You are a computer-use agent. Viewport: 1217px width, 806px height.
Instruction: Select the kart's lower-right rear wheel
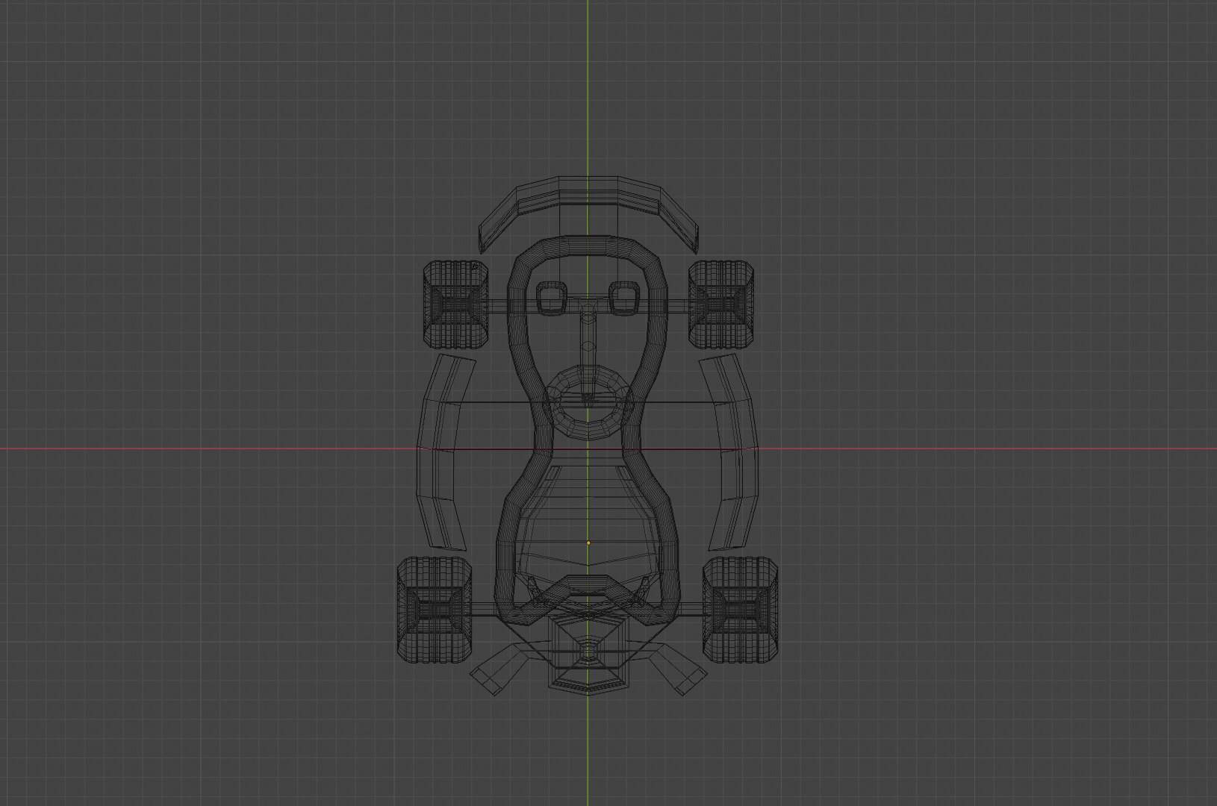(741, 608)
